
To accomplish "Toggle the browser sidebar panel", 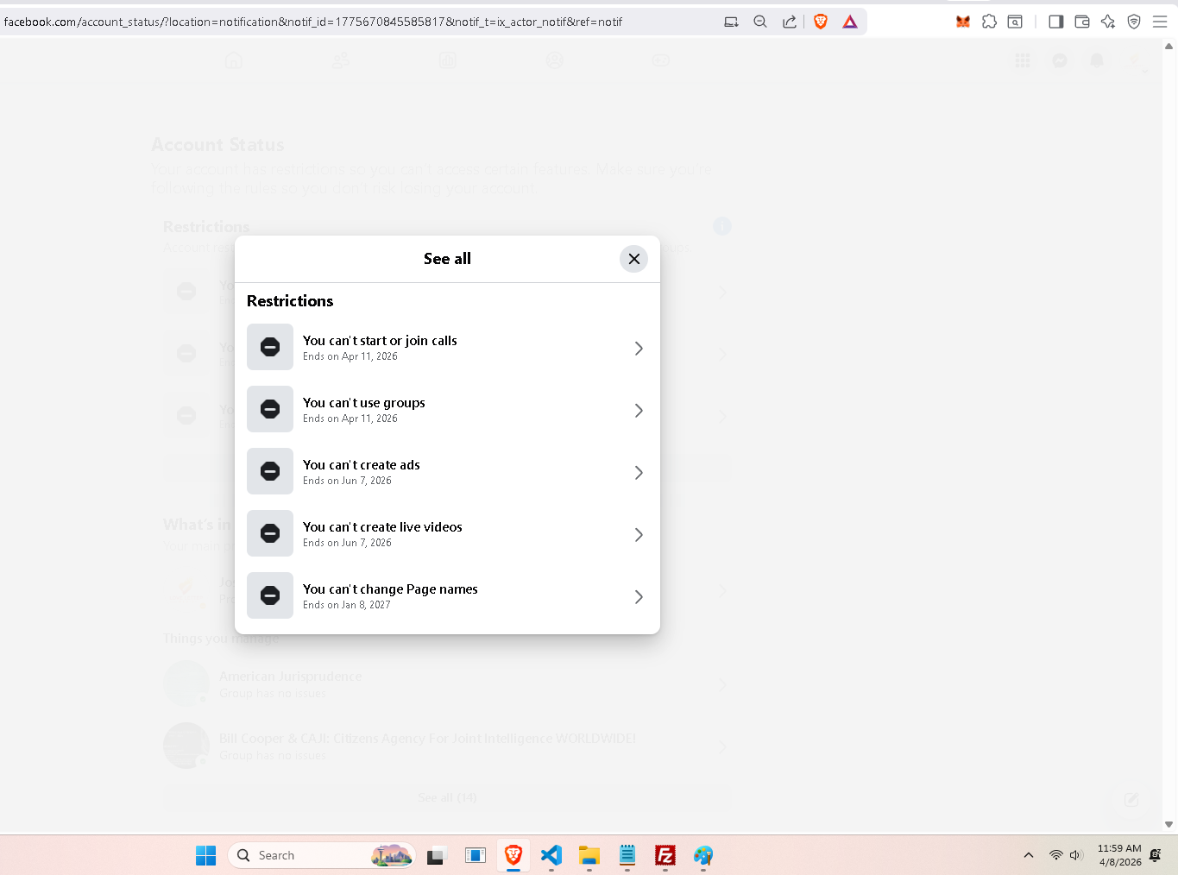I will [1055, 22].
